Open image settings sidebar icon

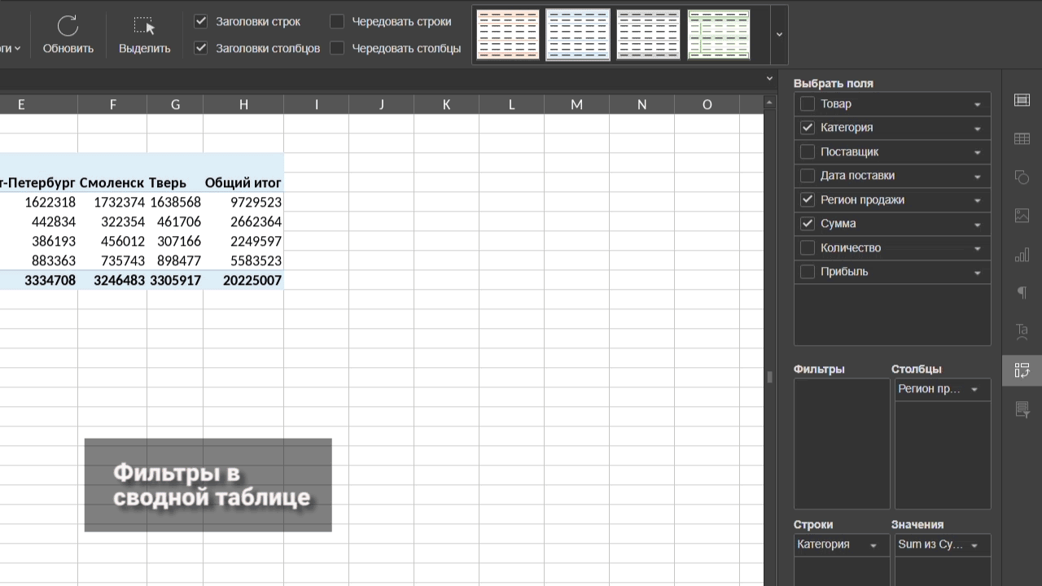point(1022,216)
